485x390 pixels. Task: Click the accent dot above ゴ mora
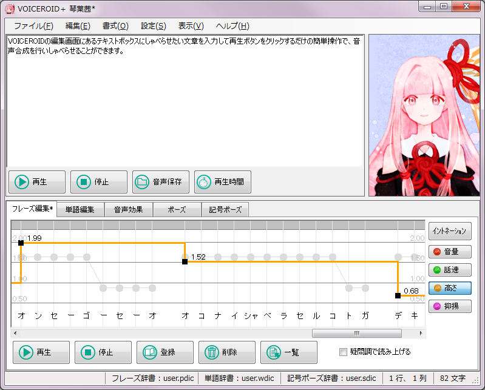[87, 257]
